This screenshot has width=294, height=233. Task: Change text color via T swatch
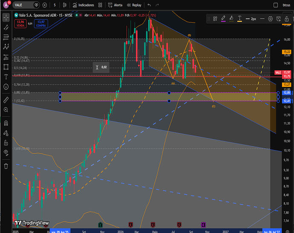(239, 19)
